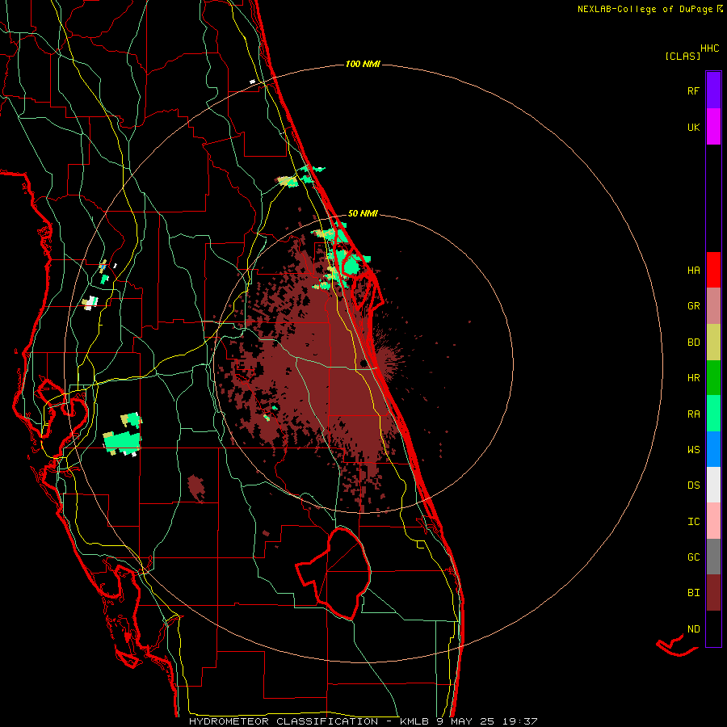Screen dimensions: 727x727
Task: Click the HA red legend swatch
Action: (713, 270)
